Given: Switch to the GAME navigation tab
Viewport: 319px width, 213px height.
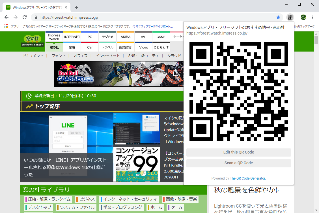Looking at the screenshot, I should pos(161,37).
